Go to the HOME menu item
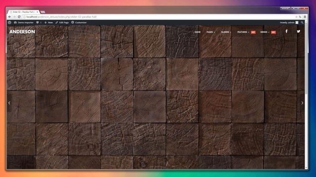Viewport: 316px width, 177px height. 197,32
